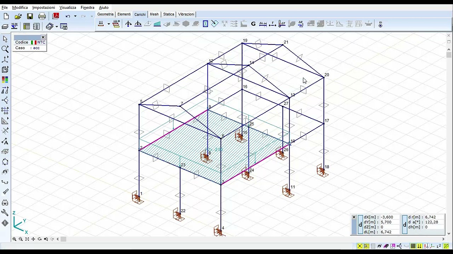453x254 pixels.
Task: Click the info diamond icon in the left sidebar
Action: (5, 223)
